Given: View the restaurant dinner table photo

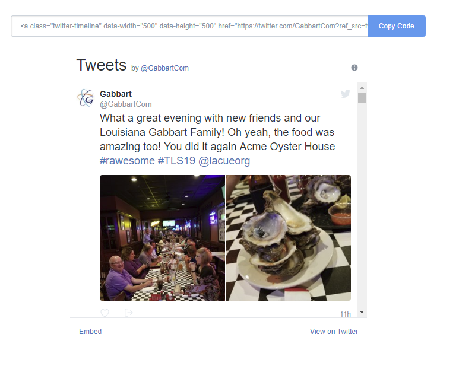Looking at the screenshot, I should (x=162, y=238).
